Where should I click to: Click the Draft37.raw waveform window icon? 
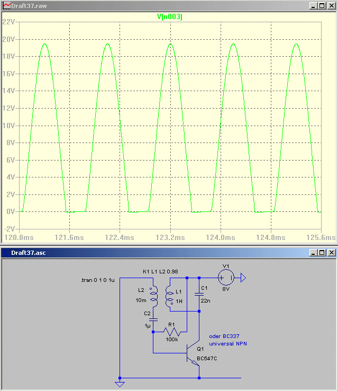click(6, 6)
